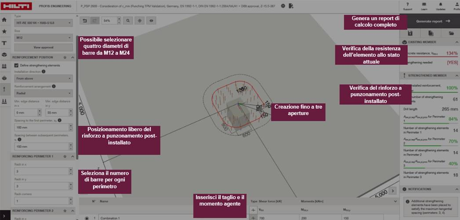This screenshot has height=220, width=460.
Task: Click arrow button above the Notifications panel
Action: tap(393, 191)
